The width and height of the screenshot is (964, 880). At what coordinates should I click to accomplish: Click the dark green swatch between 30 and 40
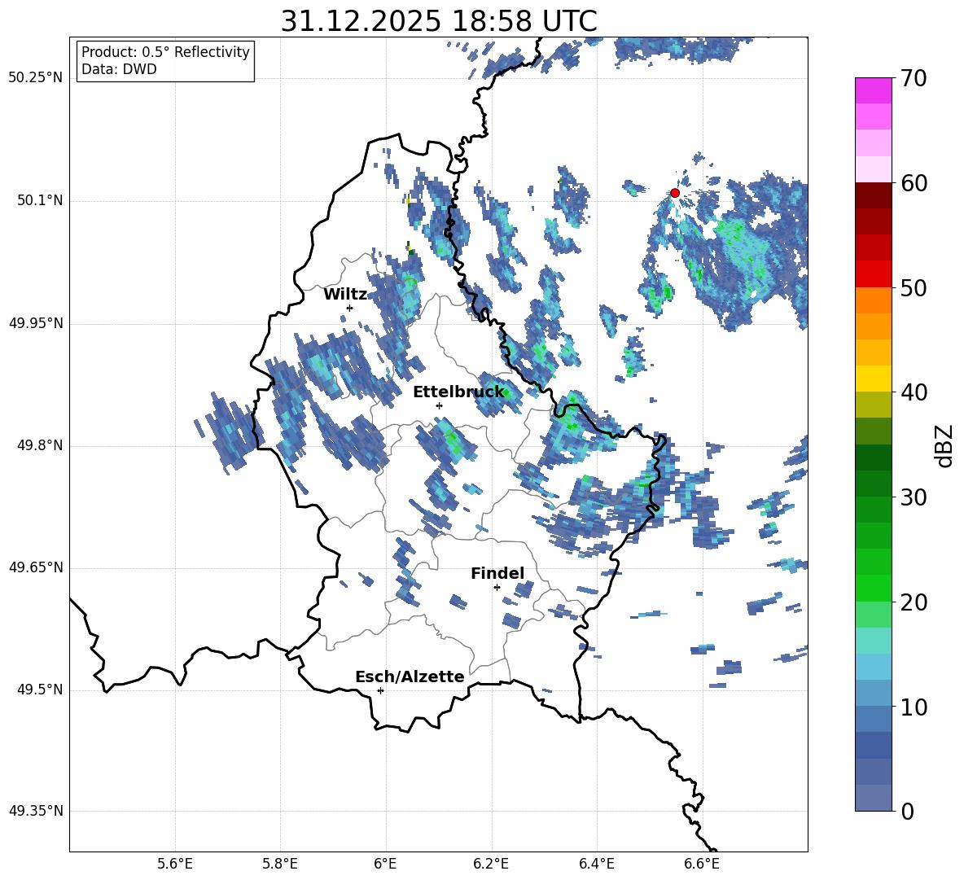(x=874, y=458)
